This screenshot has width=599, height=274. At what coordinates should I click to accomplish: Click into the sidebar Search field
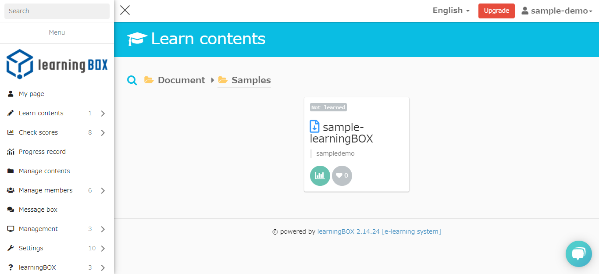pos(57,11)
